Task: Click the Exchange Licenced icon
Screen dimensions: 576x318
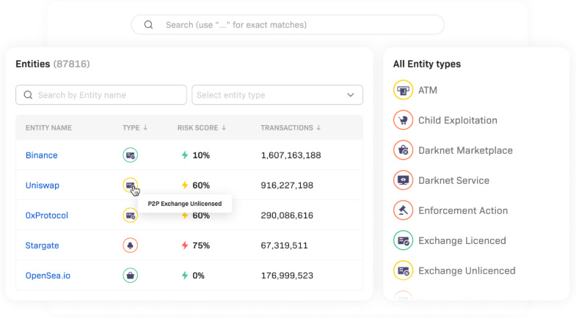Action: click(x=403, y=240)
